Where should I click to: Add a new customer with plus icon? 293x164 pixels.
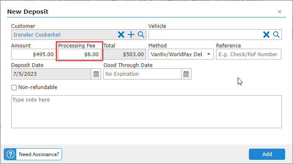coord(131,35)
